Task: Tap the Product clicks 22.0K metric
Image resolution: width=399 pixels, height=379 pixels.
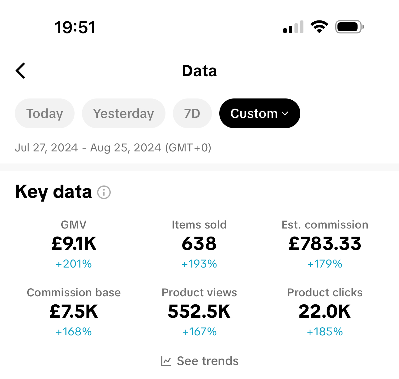Action: [x=325, y=312]
